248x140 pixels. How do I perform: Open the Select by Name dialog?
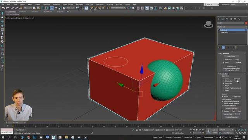pos(38,8)
